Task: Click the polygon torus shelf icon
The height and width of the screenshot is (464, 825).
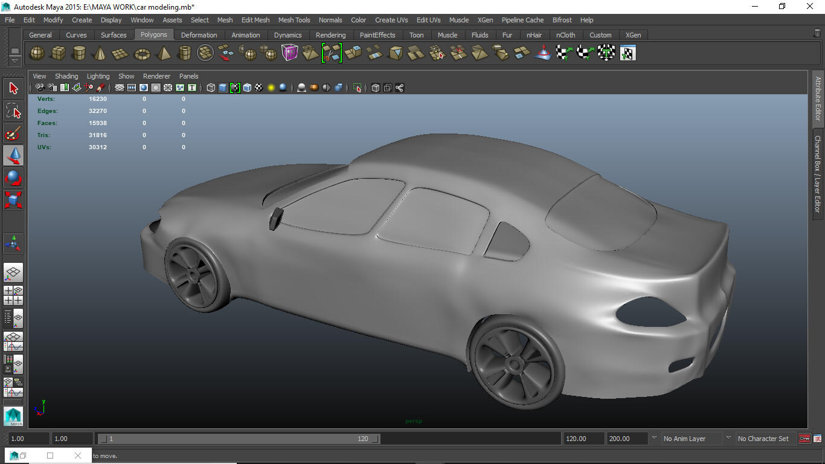Action: pyautogui.click(x=142, y=54)
